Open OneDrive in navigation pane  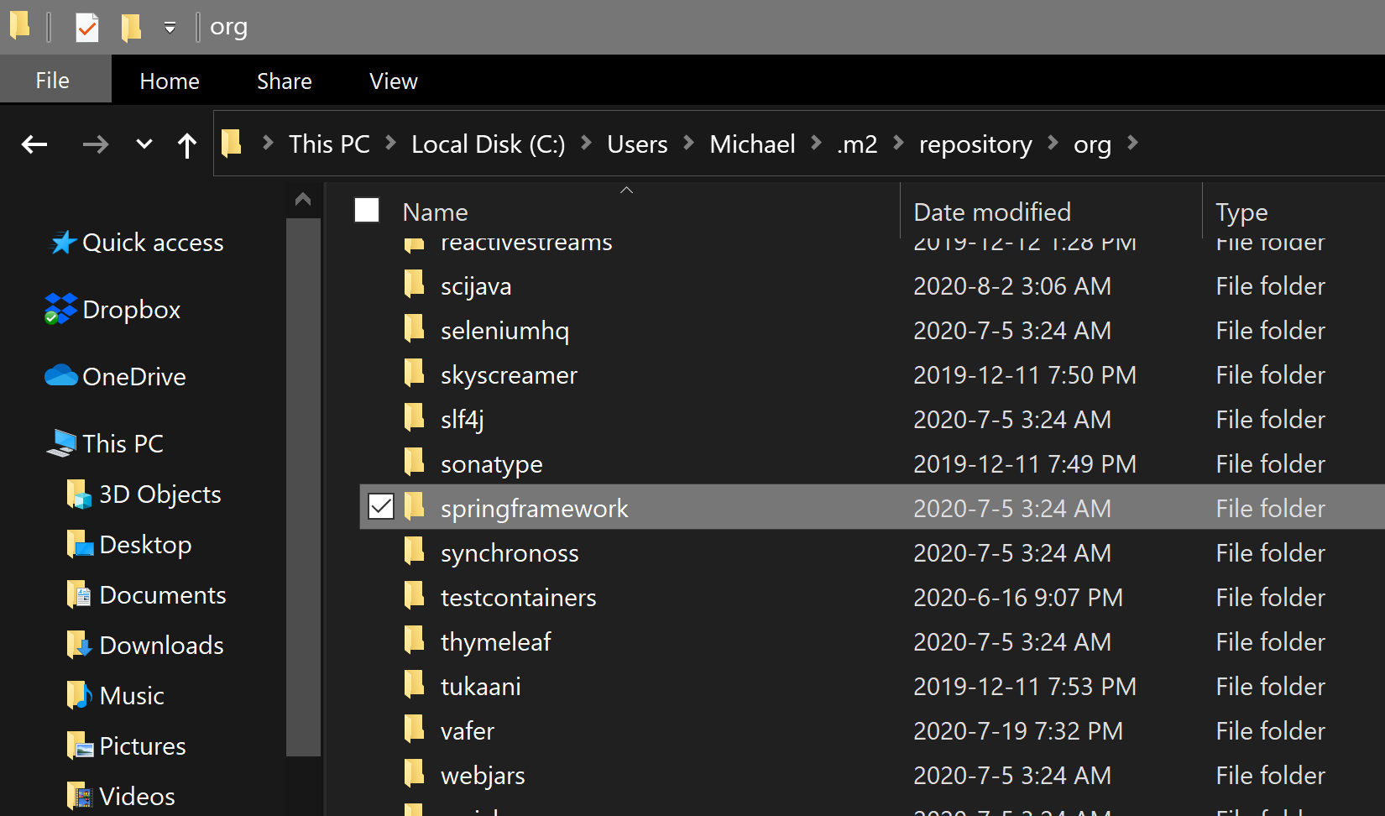point(134,377)
